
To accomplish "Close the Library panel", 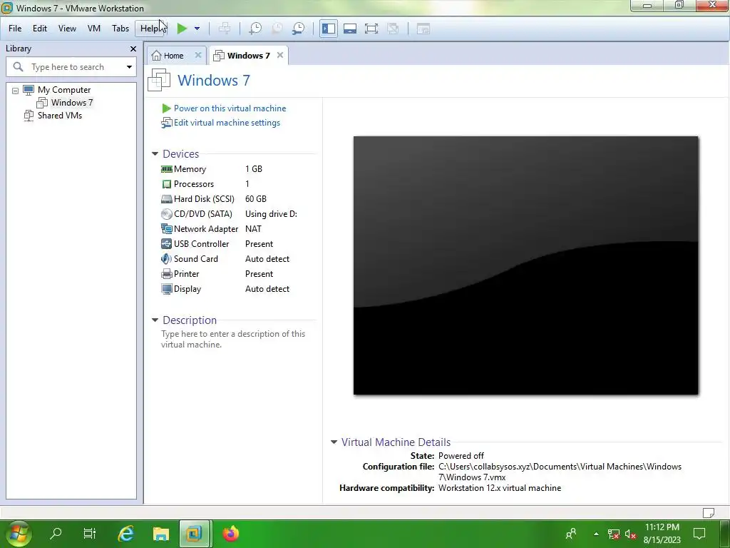I will (x=133, y=49).
